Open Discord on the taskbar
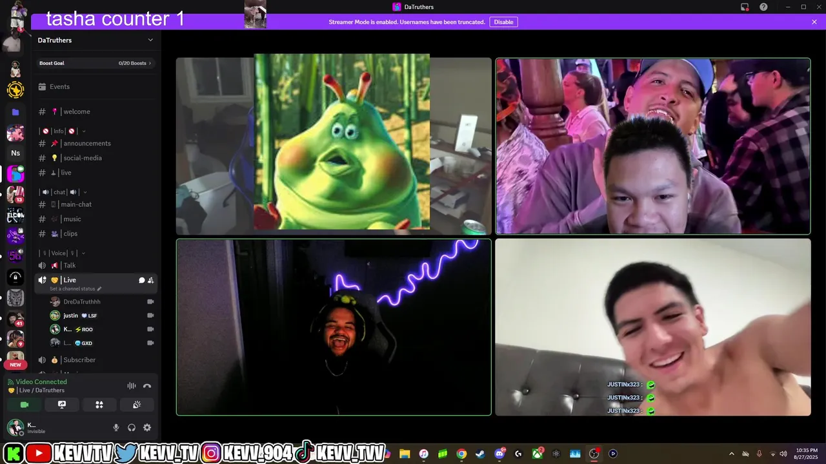Viewport: 826px width, 464px height. tap(499, 454)
